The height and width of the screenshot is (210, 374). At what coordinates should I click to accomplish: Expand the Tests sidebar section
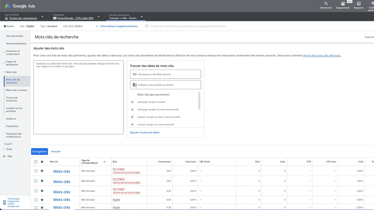tap(4, 149)
